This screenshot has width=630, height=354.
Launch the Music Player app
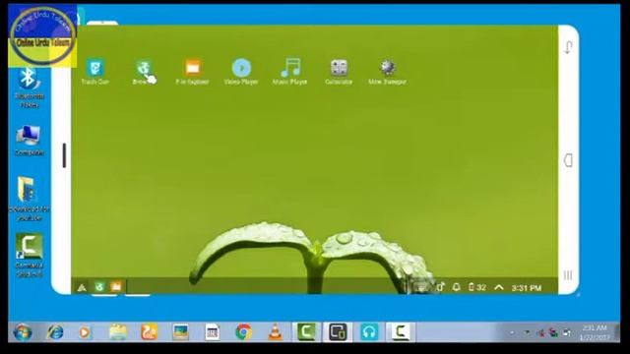[289, 72]
